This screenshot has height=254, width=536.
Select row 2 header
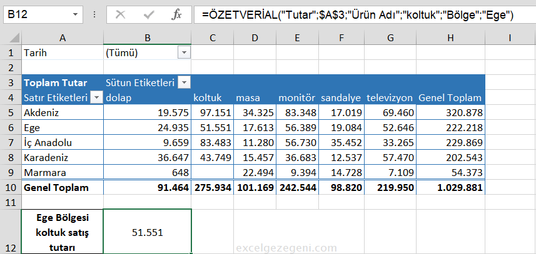[11, 67]
